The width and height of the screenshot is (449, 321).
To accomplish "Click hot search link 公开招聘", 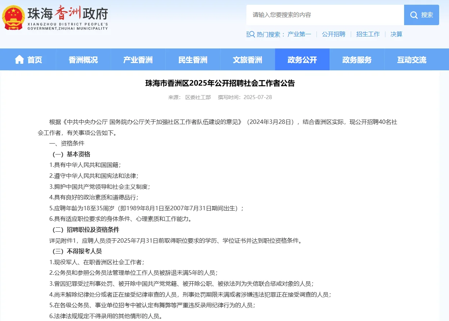I will pyautogui.click(x=334, y=34).
